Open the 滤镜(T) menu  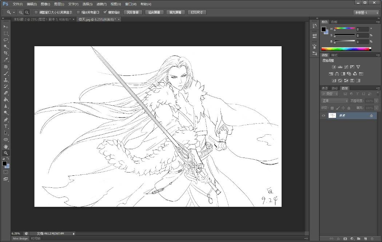[102, 4]
